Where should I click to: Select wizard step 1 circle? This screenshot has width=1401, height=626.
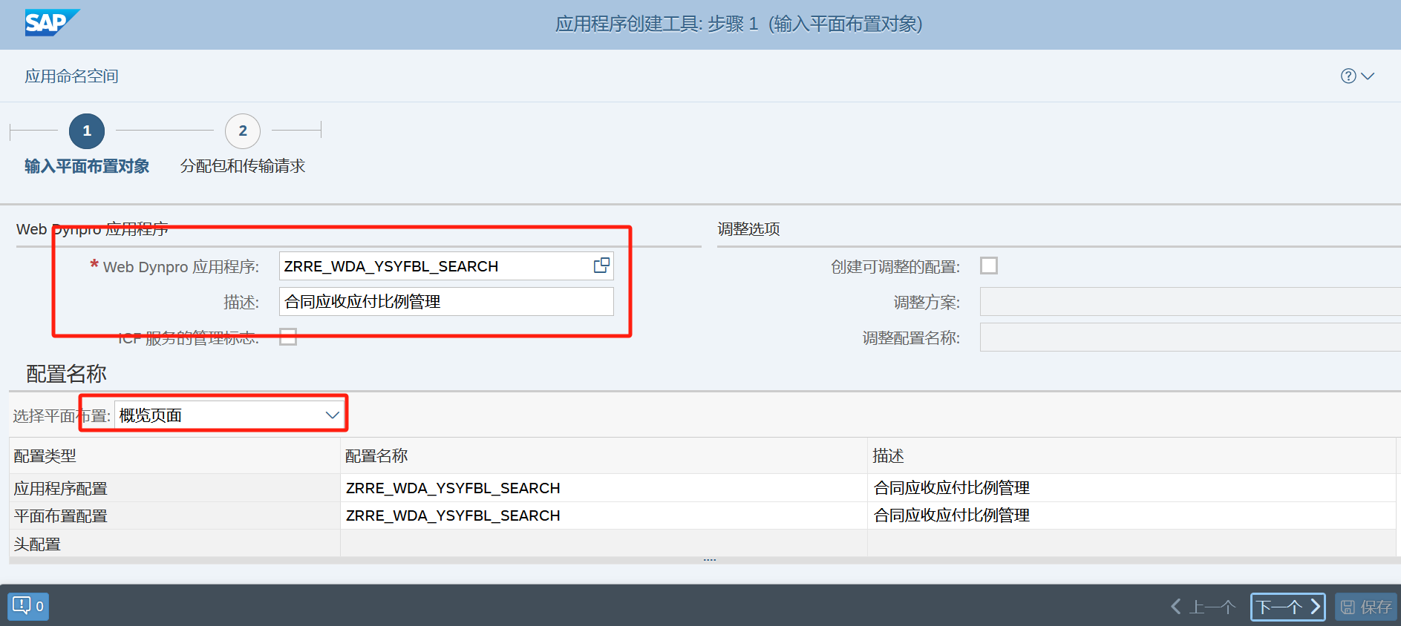(87, 131)
